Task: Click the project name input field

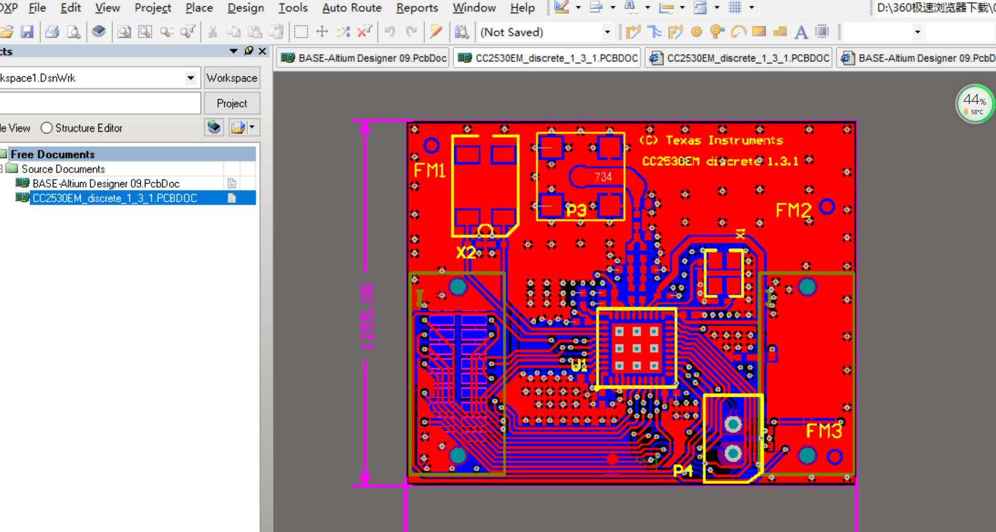Action: pos(100,103)
